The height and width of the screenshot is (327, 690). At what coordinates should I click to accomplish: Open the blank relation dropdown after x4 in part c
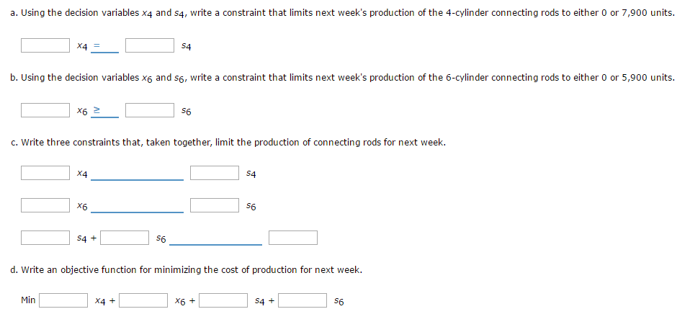tap(137, 174)
